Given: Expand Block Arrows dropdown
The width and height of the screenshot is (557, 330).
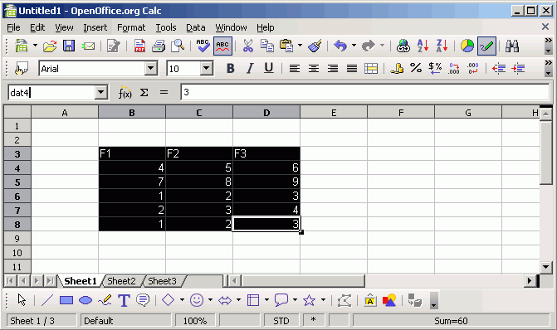Looking at the screenshot, I should 238,300.
